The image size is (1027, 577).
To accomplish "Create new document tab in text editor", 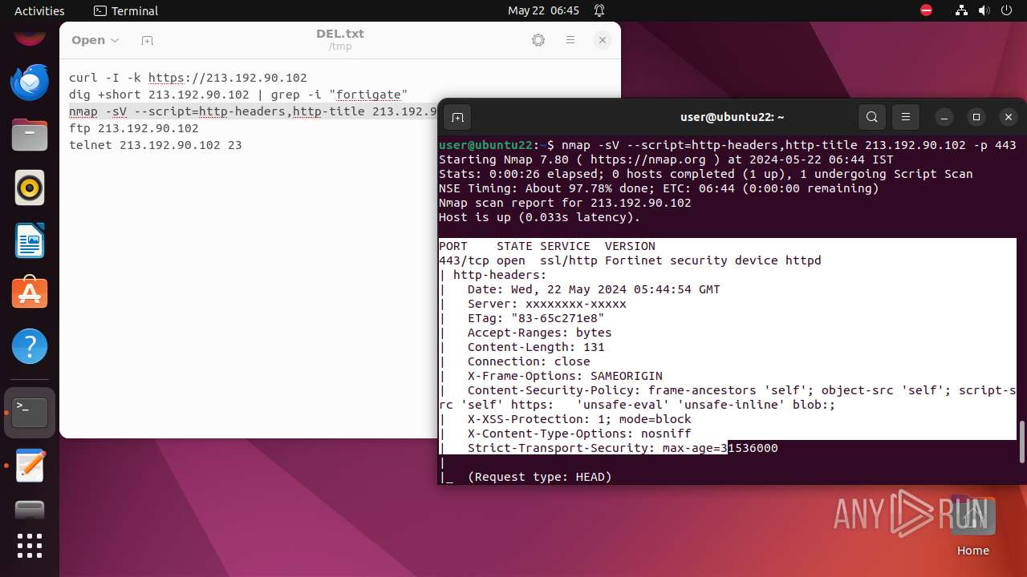I will [x=147, y=40].
